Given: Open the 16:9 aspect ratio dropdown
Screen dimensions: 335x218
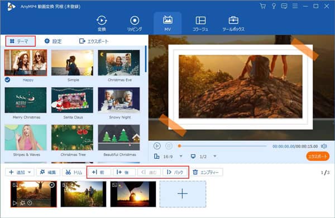Looking at the screenshot, I should click(x=181, y=156).
